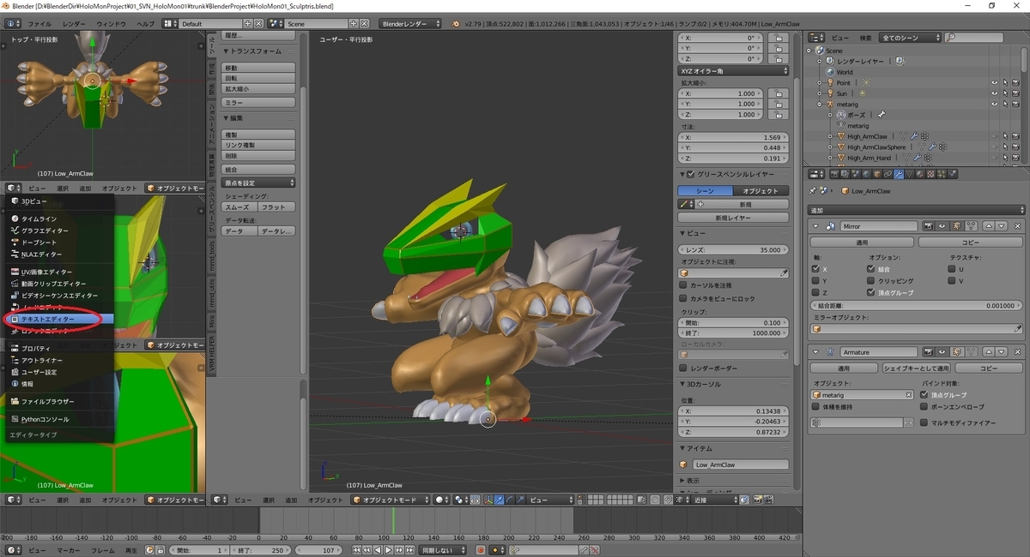
Task: Remove the Armature modifier with its X icon
Action: 1017,352
